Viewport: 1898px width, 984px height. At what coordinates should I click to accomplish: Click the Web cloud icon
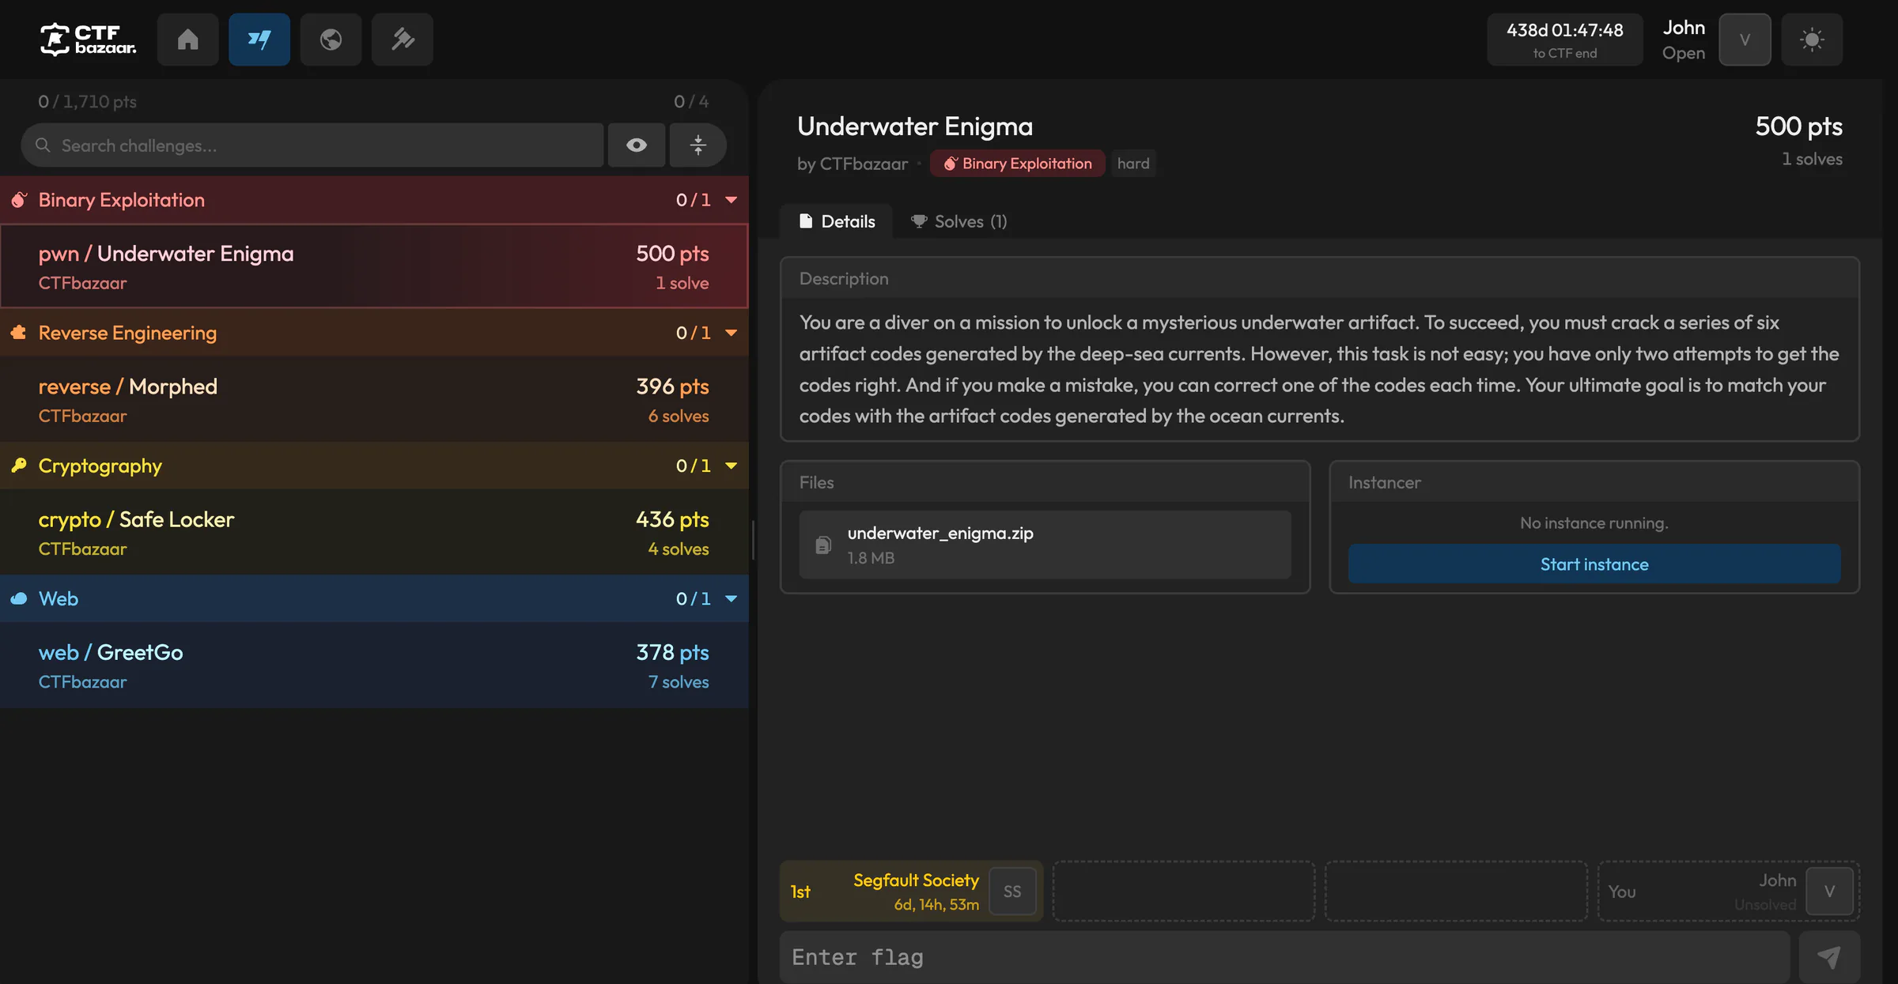click(19, 598)
